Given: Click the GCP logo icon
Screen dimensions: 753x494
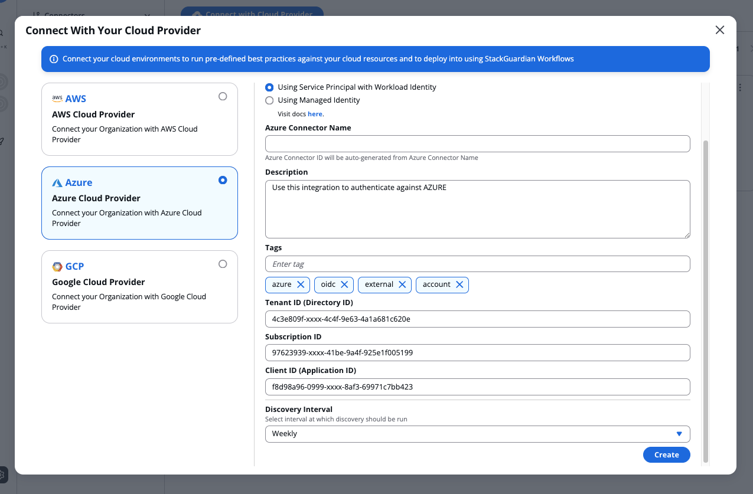Looking at the screenshot, I should coord(58,266).
